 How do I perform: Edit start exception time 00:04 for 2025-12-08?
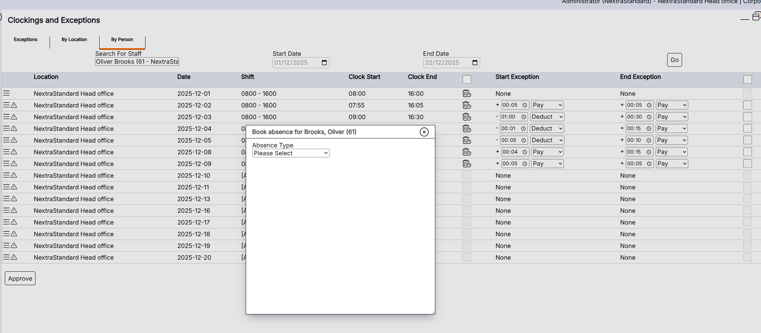tap(515, 152)
